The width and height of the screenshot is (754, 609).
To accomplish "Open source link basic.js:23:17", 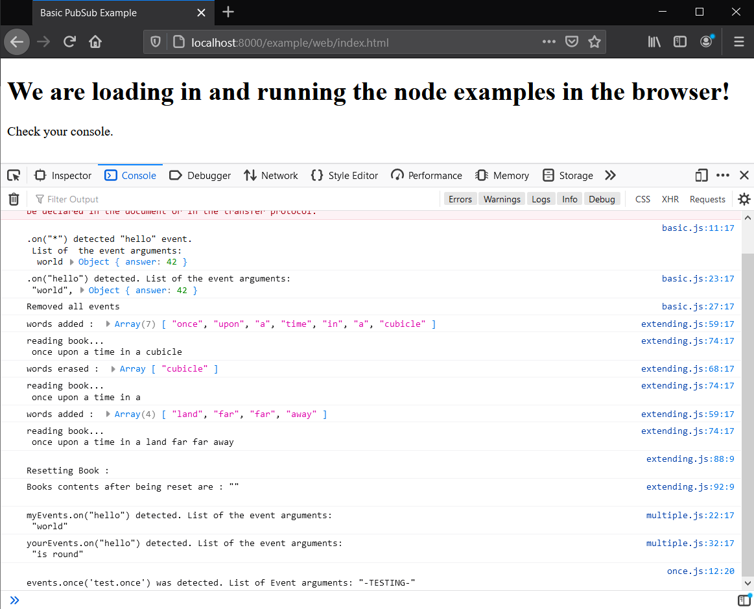I will tap(698, 278).
